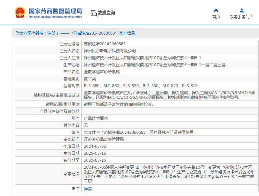Select the 管理类别 label
This screenshot has width=259, height=196.
(x=71, y=79)
